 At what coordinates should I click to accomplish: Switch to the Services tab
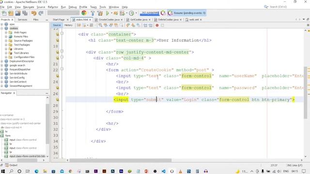(22, 19)
